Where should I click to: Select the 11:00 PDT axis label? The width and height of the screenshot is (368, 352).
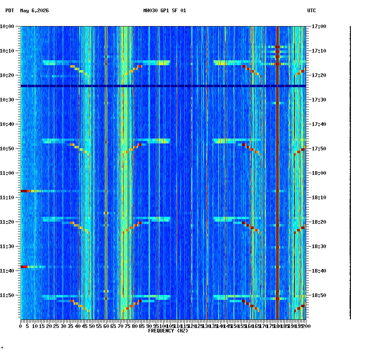(7, 173)
